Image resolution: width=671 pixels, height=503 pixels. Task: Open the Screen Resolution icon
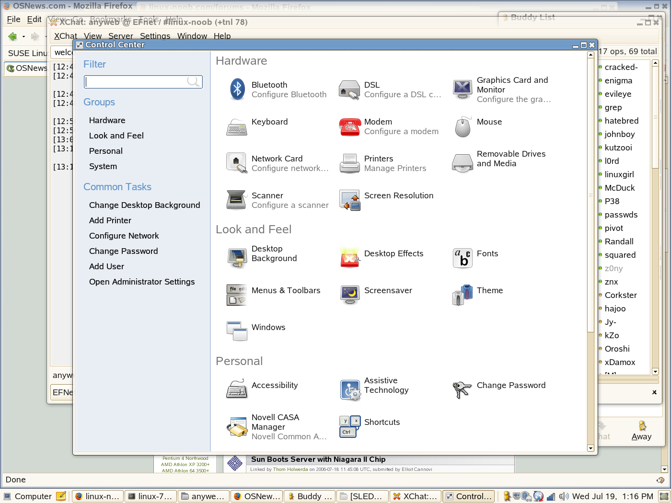coord(349,200)
